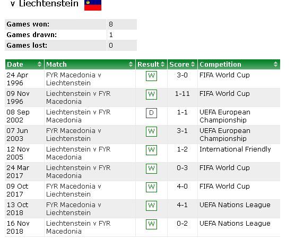Click the D result badge for 08 Sep 2002
Viewport: 295px width, 240px height.
tap(151, 113)
